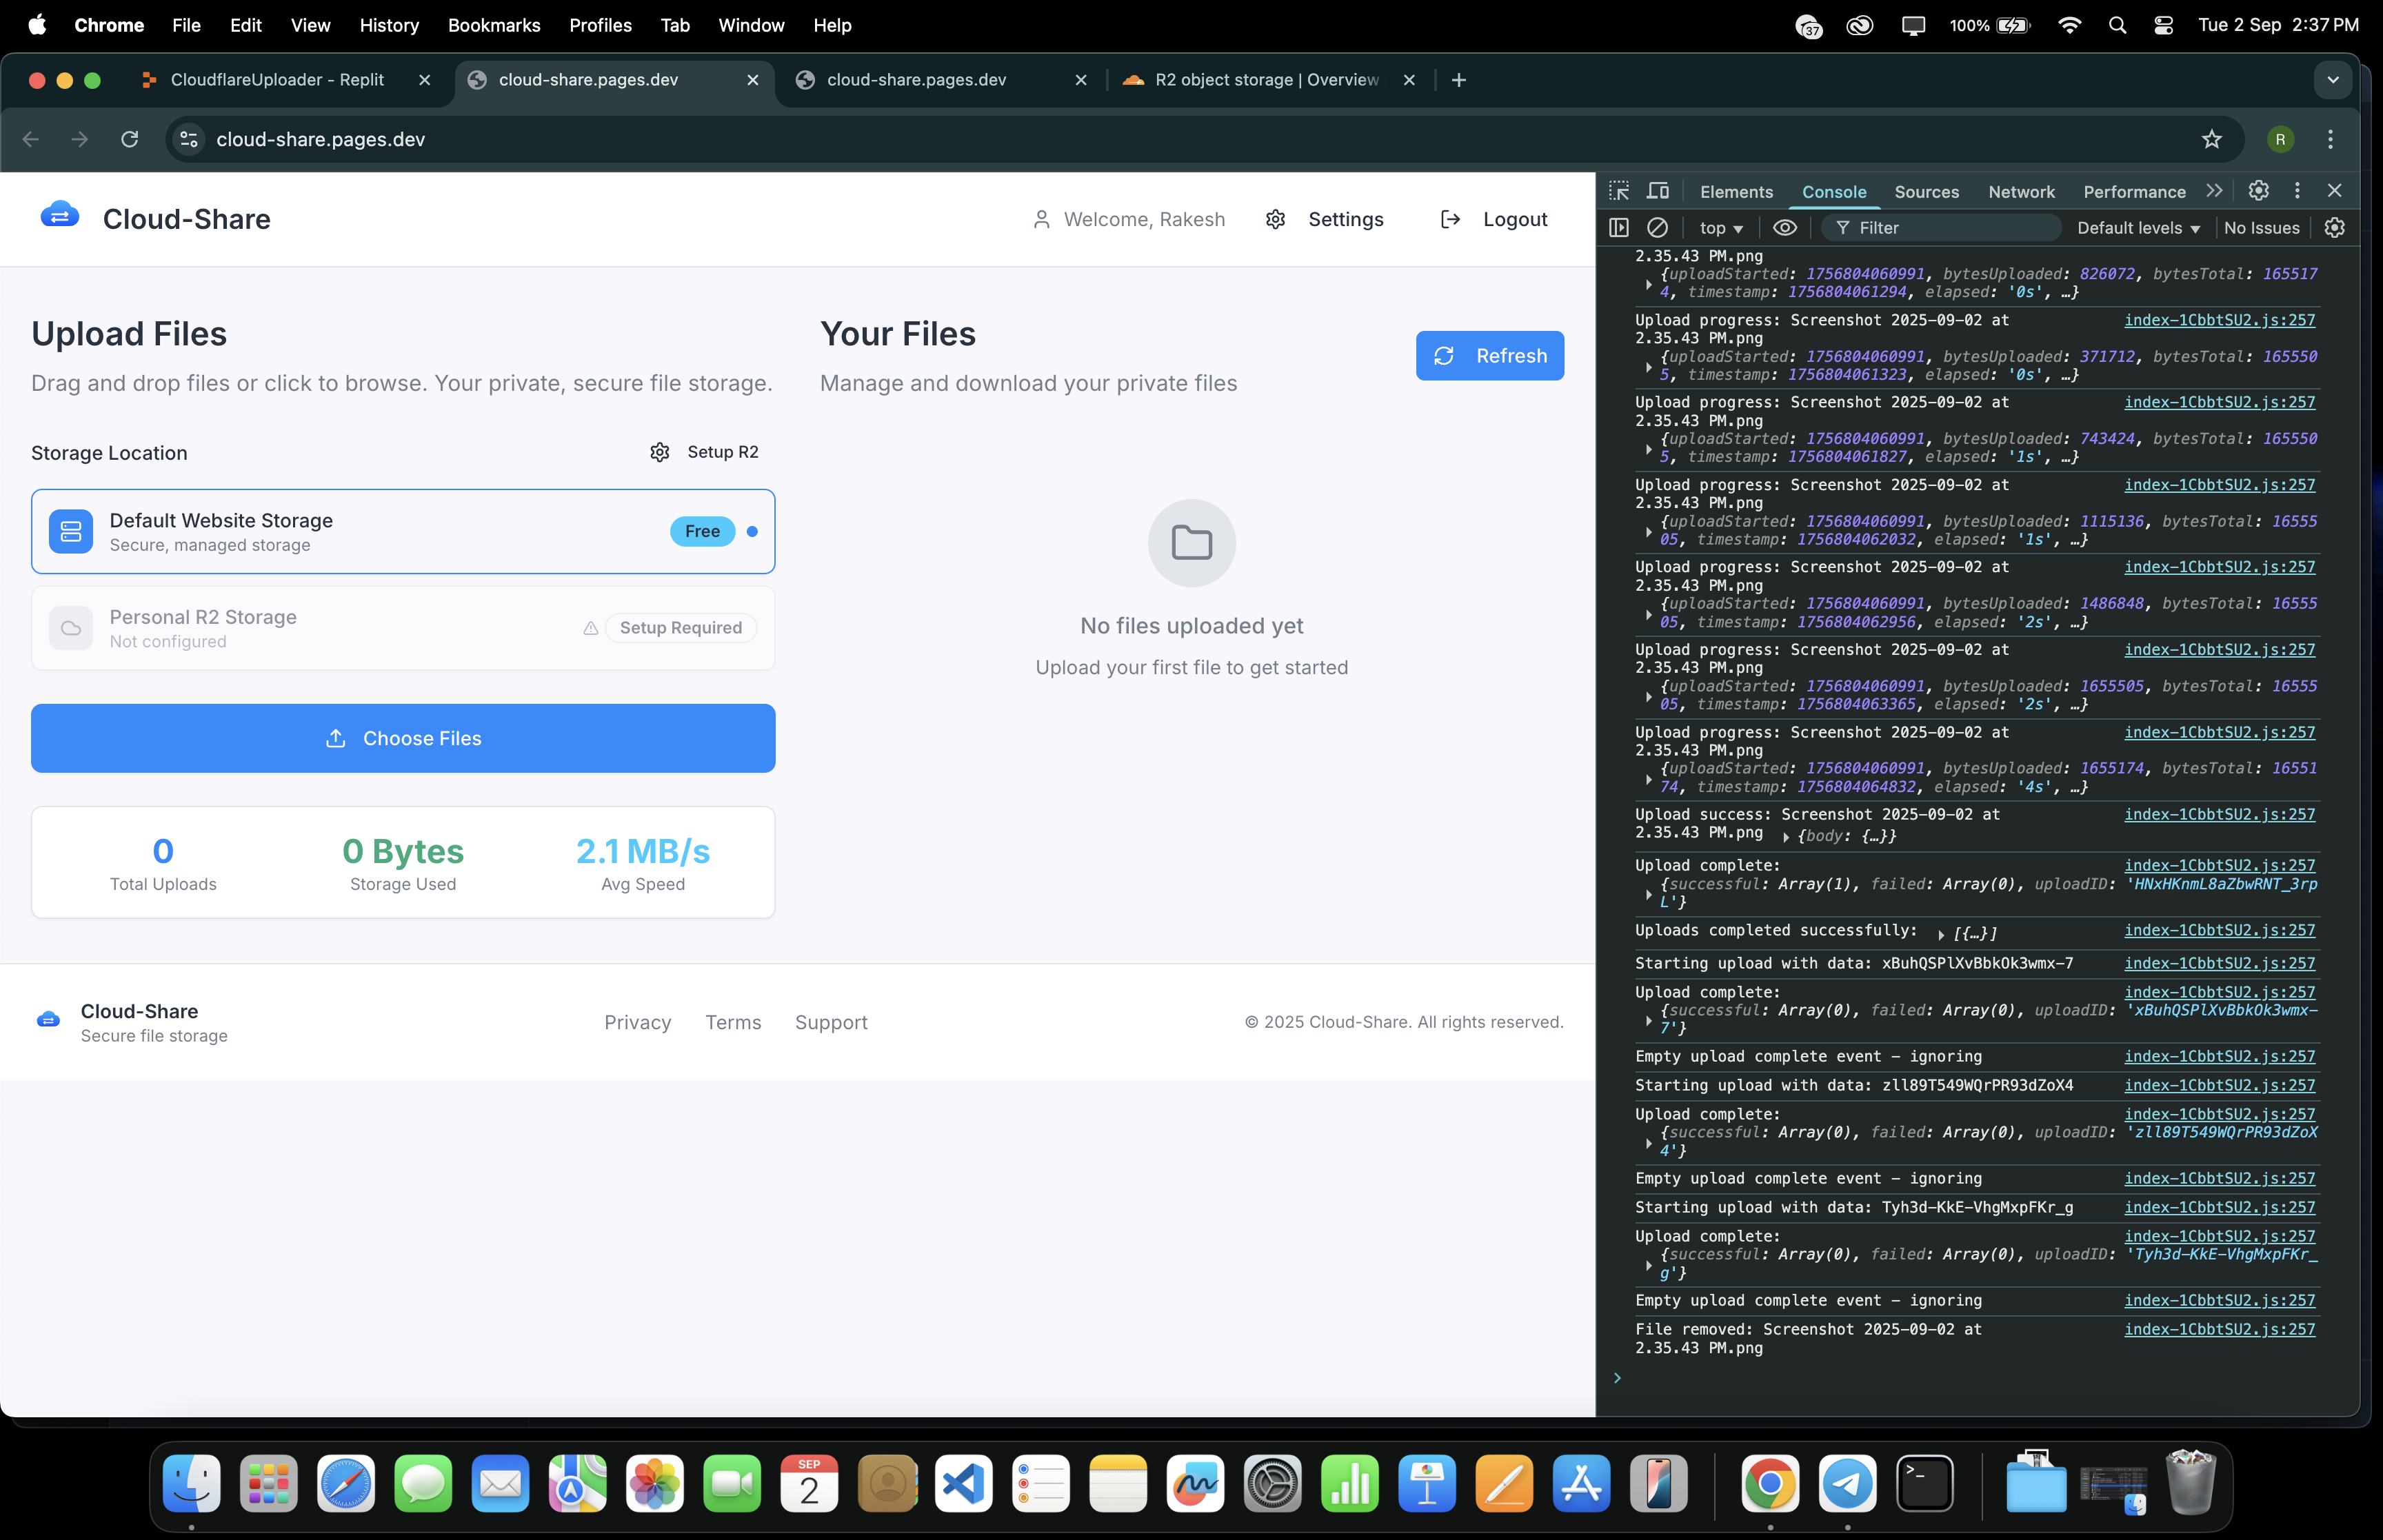Open the Default levels dropdown

coord(2138,228)
